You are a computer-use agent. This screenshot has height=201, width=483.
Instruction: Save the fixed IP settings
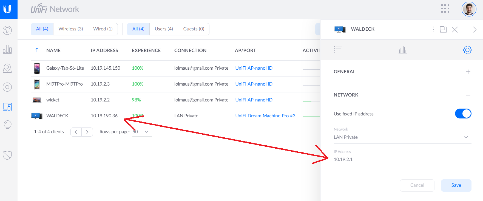(x=456, y=185)
